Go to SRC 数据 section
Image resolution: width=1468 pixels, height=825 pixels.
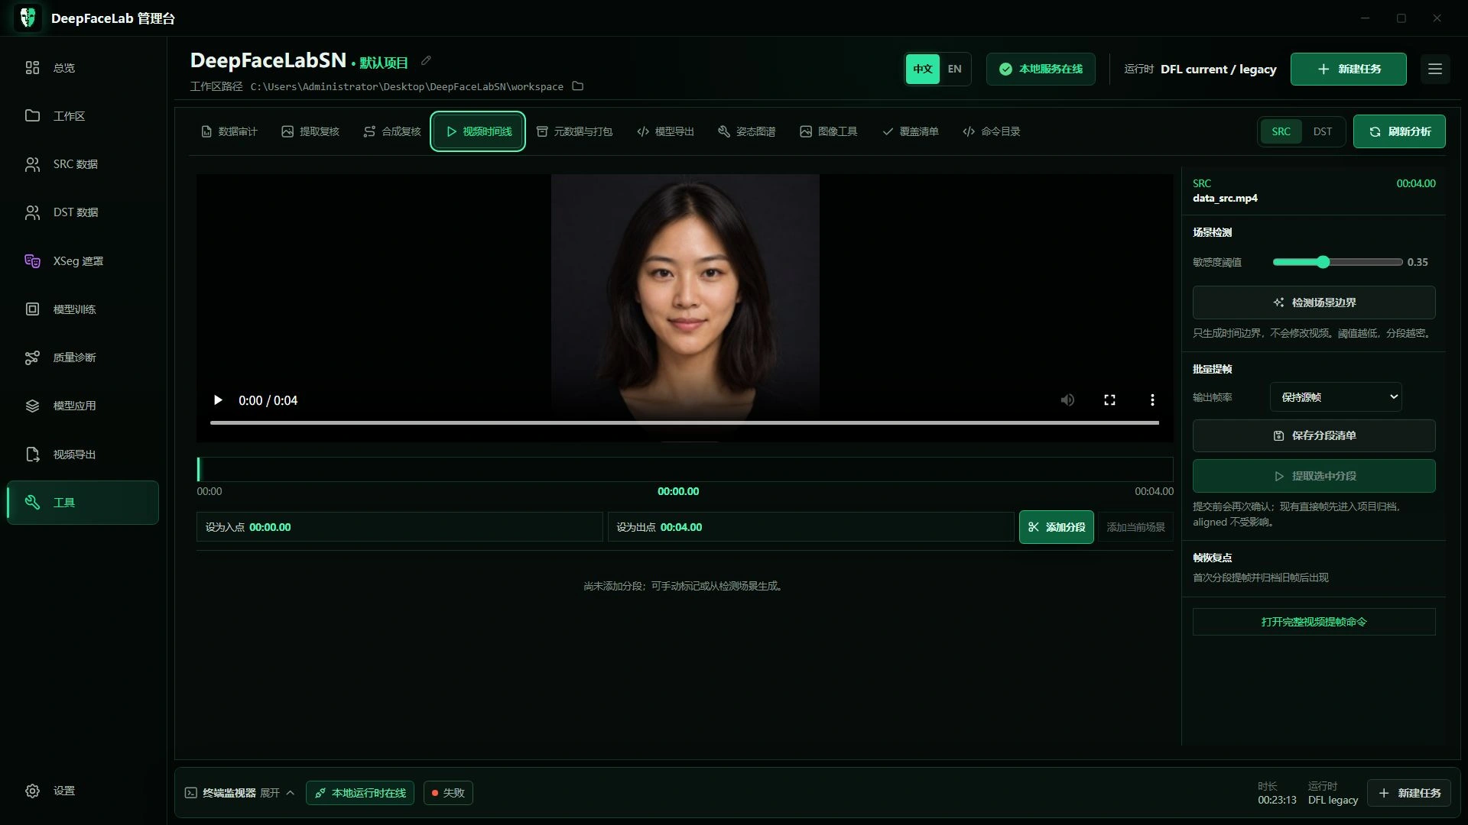83,164
